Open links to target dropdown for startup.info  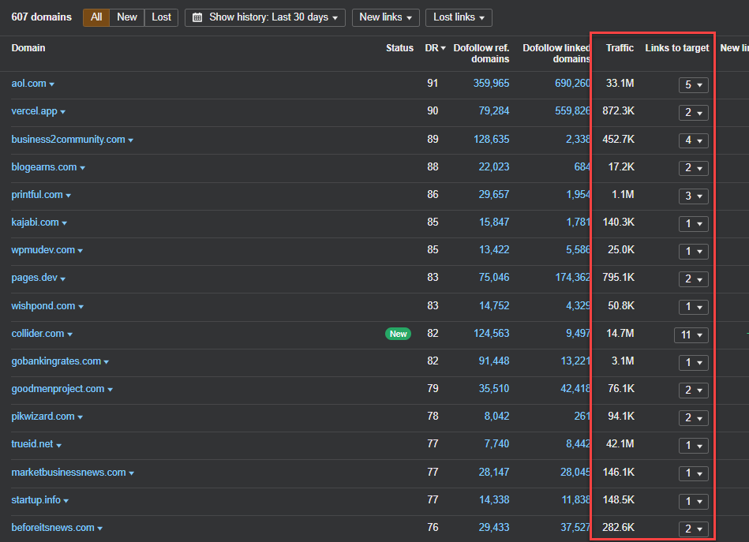694,501
